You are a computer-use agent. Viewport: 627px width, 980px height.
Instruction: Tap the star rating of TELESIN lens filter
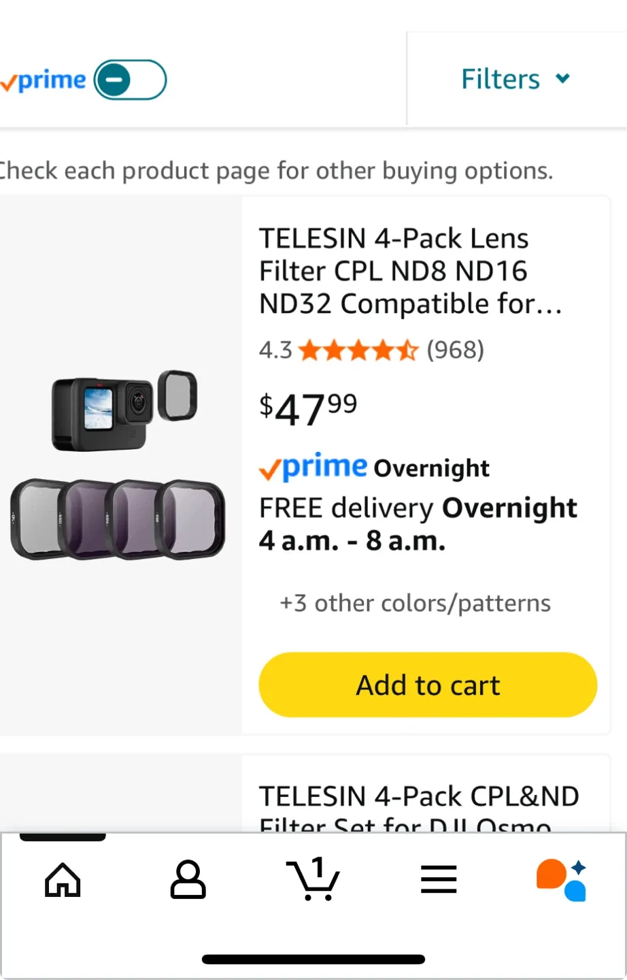tap(358, 350)
